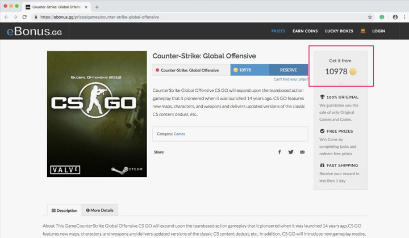
Task: Click LOGIN in the navigation bar
Action: click(x=378, y=31)
